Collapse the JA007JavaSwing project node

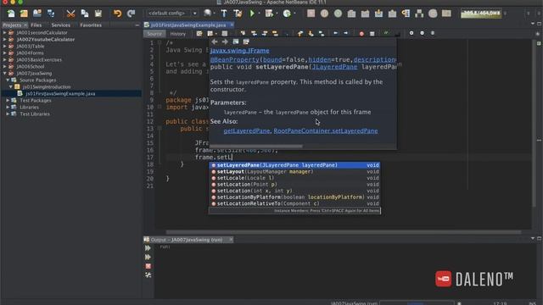coord(4,74)
